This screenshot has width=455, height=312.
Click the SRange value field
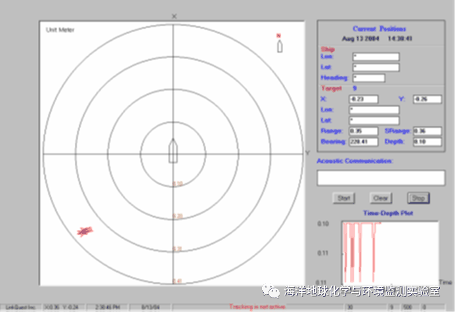point(427,131)
